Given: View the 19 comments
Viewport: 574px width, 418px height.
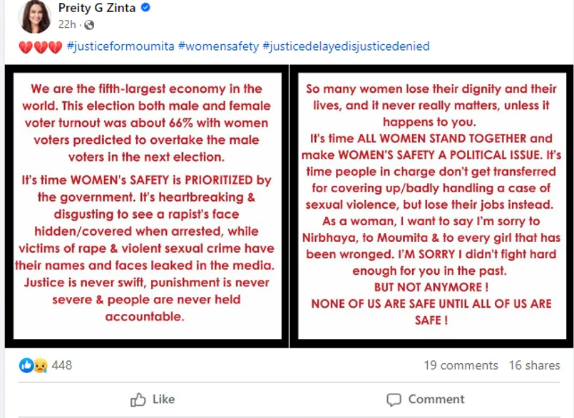Looking at the screenshot, I should click(461, 365).
